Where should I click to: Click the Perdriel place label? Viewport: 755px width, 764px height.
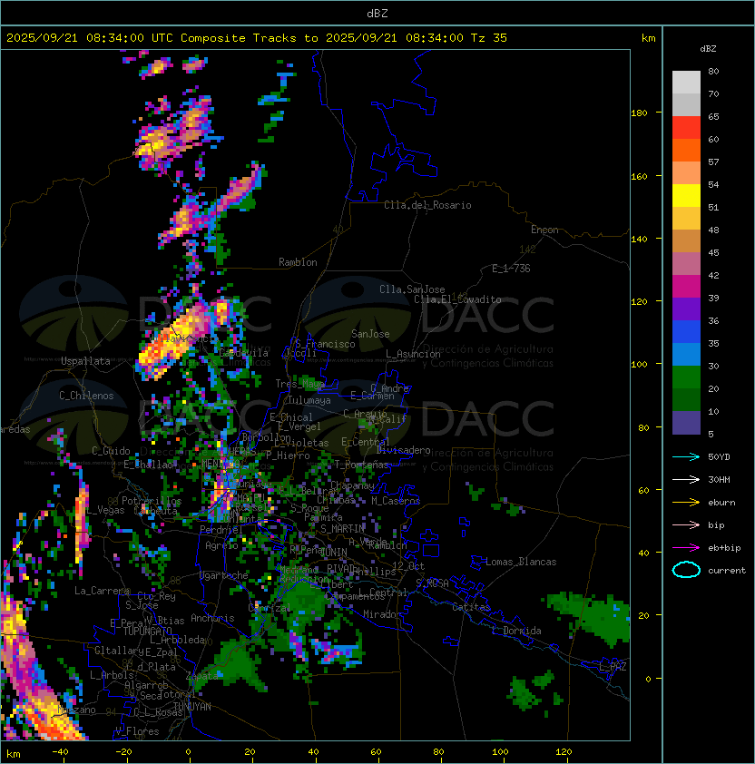[x=221, y=529]
